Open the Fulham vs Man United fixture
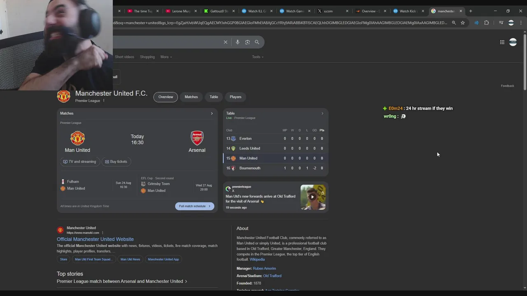This screenshot has width=527, height=296. (x=96, y=185)
